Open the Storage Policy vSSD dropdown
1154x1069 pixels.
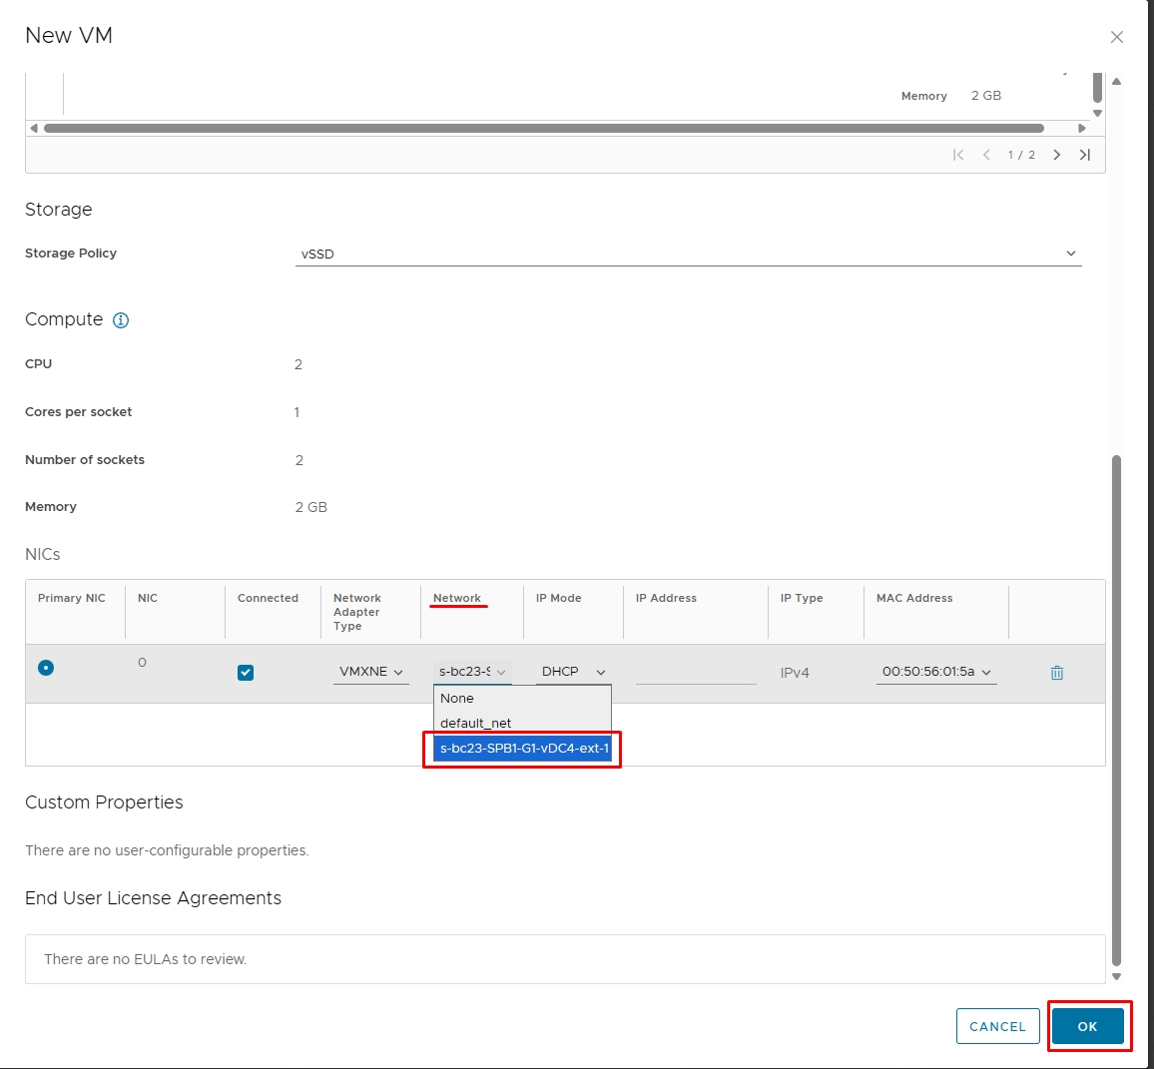688,254
